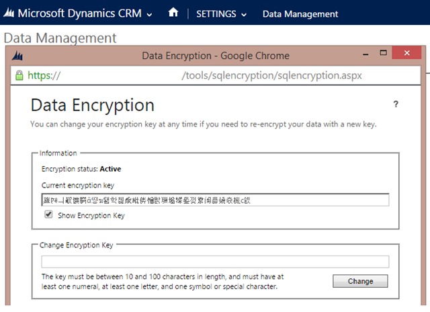
Task: Expand the chevron beside SETTINGS
Action: 244,15
